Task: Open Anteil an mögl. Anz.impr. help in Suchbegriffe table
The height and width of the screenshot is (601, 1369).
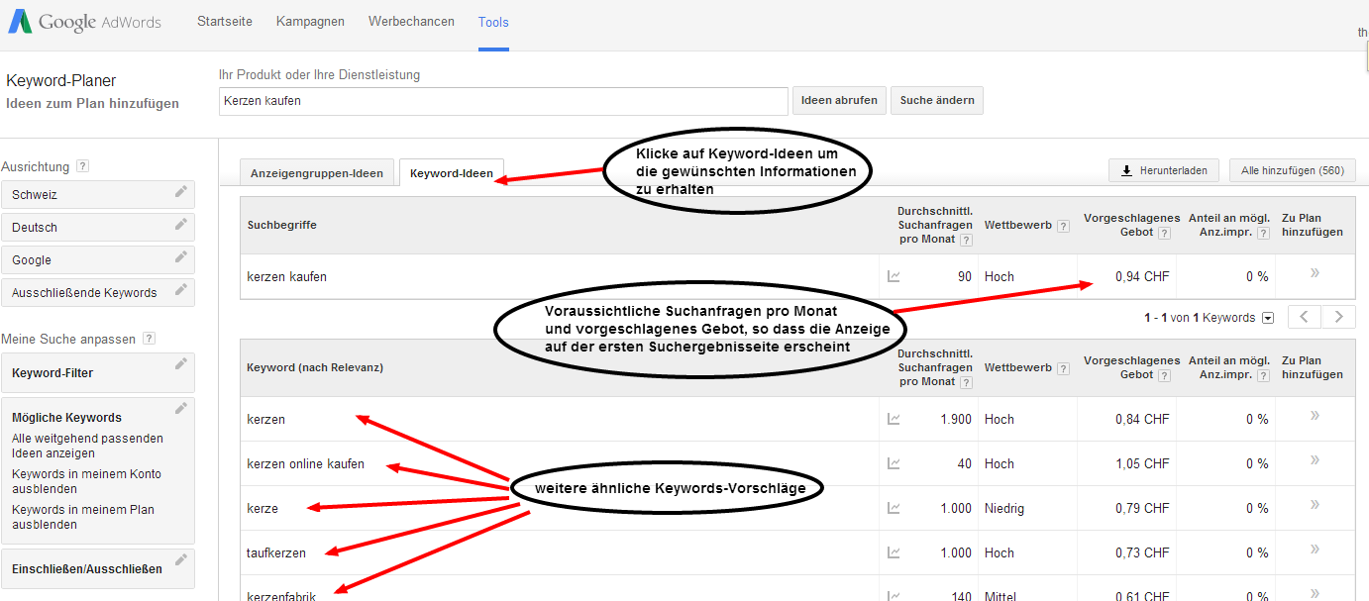Action: (1261, 233)
